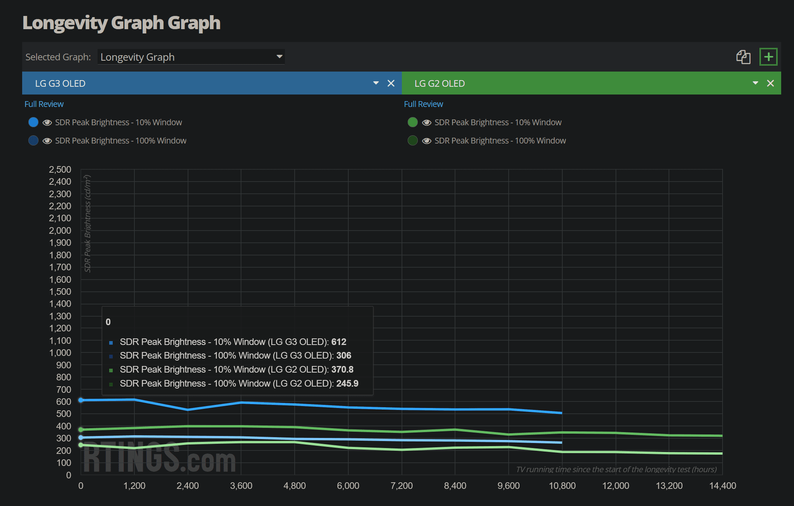Select the LG G2 OLED green header tab
Viewport: 794px width, 506px height.
(x=591, y=83)
